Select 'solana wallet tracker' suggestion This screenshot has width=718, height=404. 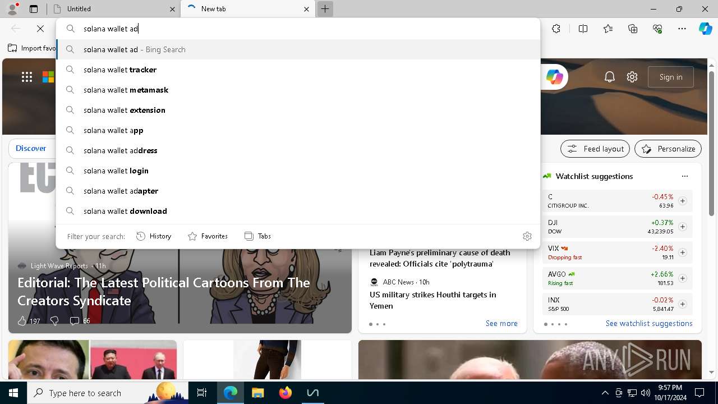[298, 70]
